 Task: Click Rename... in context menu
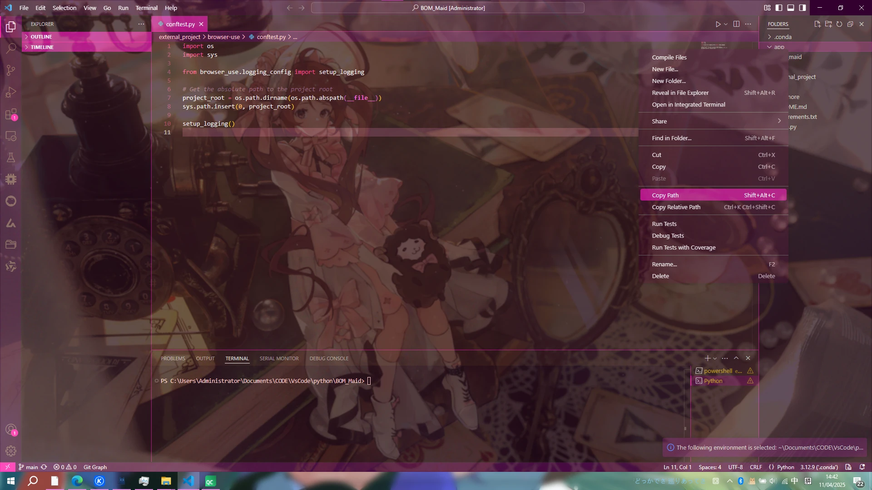pyautogui.click(x=713, y=264)
